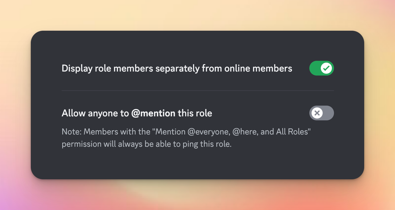This screenshot has width=395, height=210.
Task: Click the "online members" words in first label
Action: 258,68
